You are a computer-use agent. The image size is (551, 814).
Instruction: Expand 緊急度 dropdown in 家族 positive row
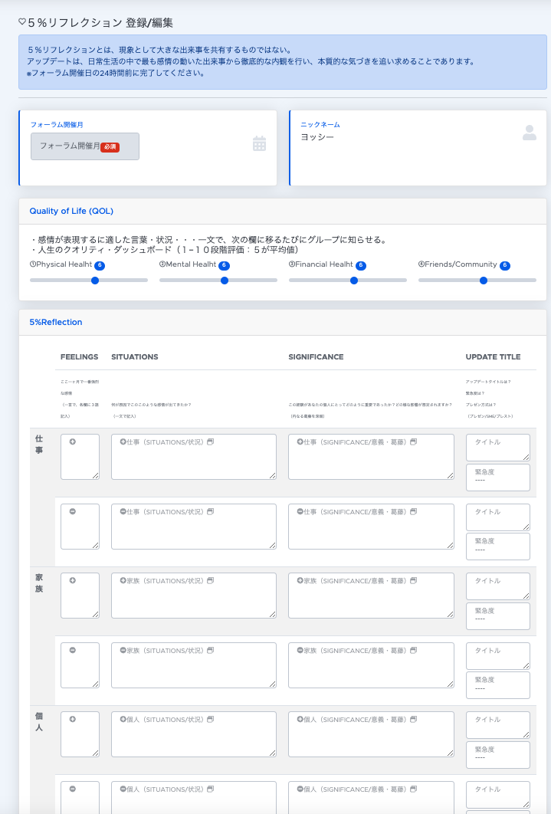497,616
